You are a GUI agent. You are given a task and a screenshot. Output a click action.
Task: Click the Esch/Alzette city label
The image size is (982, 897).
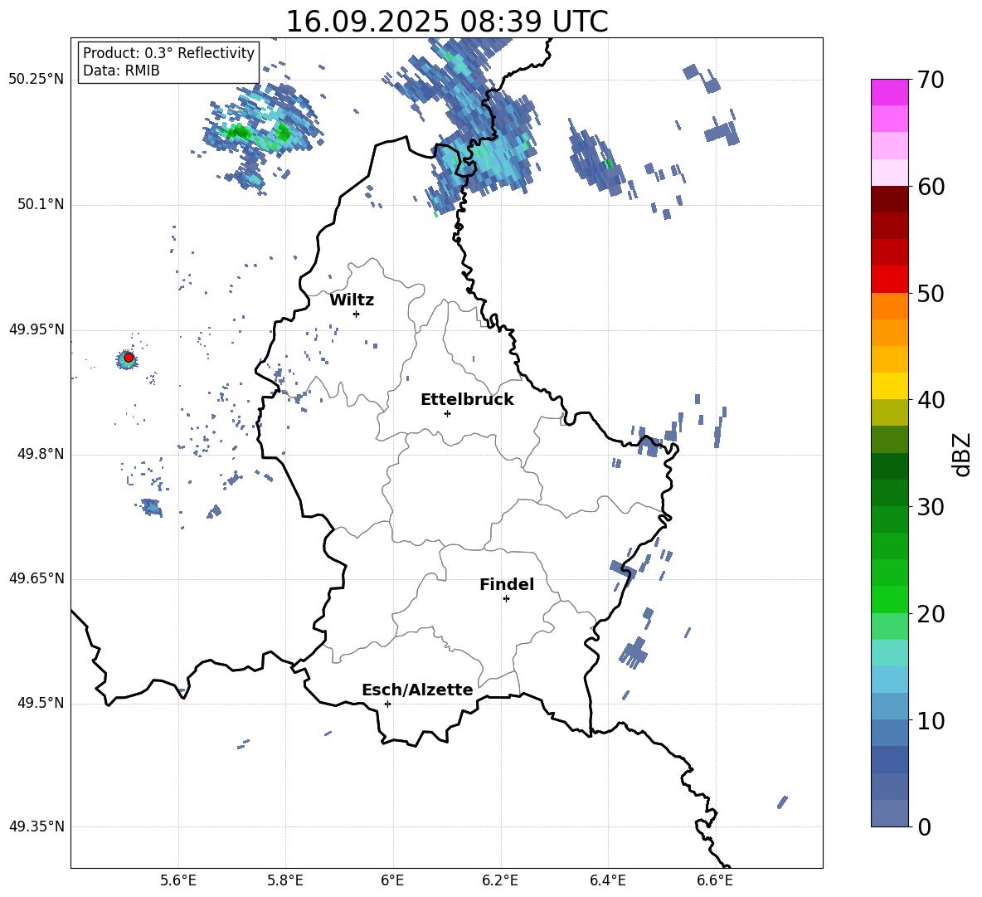pos(417,690)
